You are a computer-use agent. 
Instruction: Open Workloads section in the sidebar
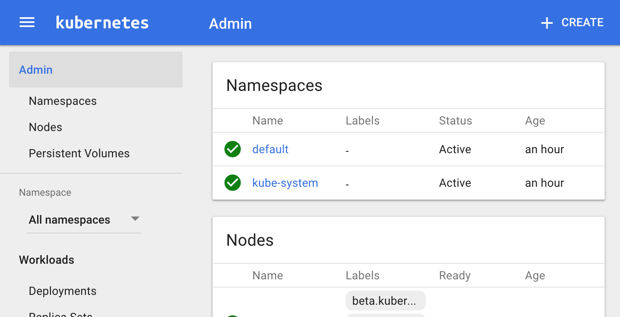(47, 260)
